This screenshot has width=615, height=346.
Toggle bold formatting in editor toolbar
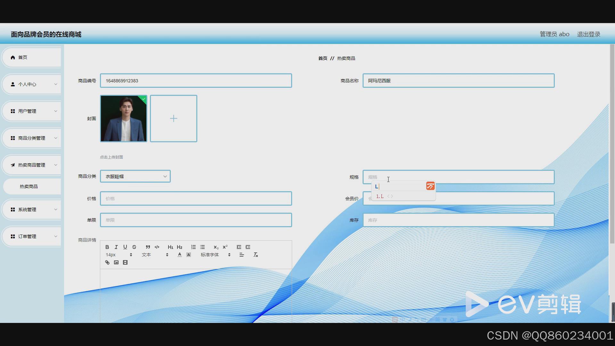pyautogui.click(x=107, y=247)
